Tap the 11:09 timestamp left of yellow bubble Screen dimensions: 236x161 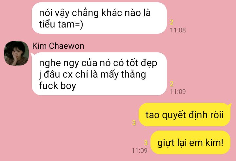click(139, 151)
